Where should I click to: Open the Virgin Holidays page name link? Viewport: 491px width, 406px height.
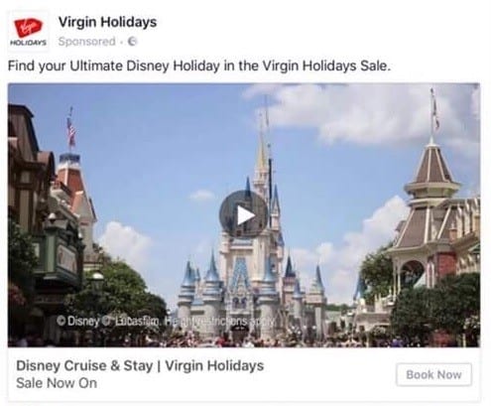[107, 23]
